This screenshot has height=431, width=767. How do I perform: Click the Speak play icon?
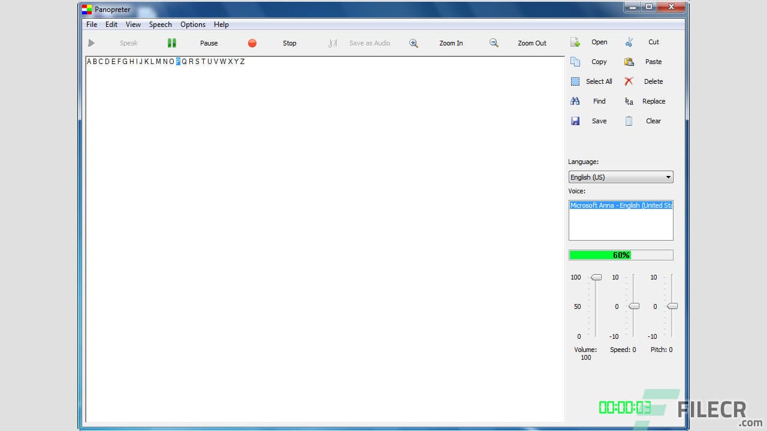coord(91,43)
